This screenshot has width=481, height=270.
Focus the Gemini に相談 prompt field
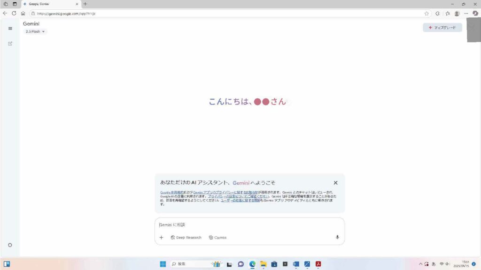click(249, 225)
